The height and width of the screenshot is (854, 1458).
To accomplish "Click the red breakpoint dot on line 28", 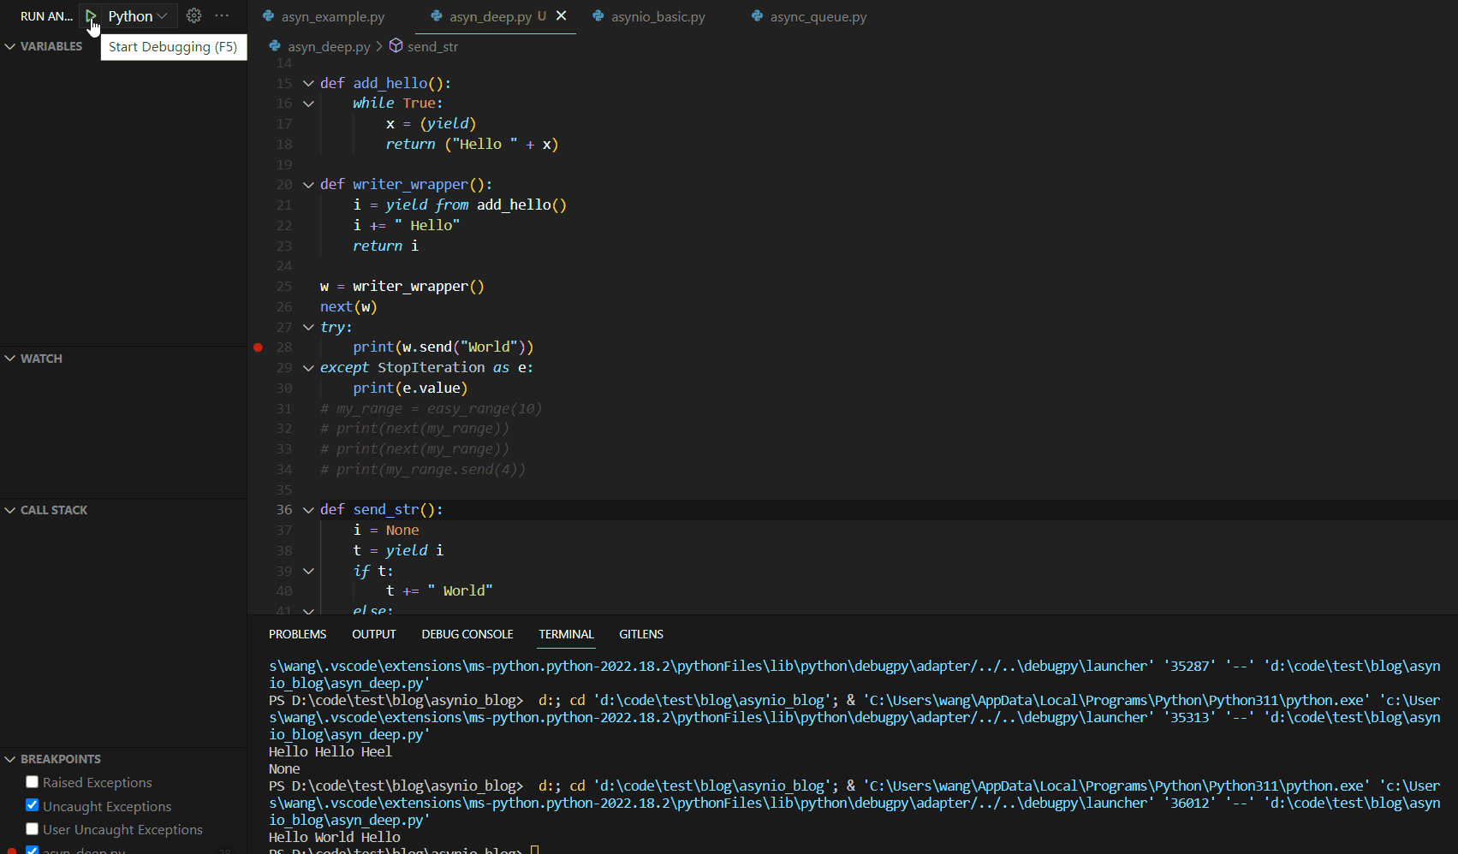I will pyautogui.click(x=258, y=347).
